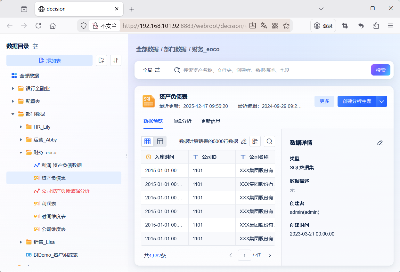The height and width of the screenshot is (272, 400).
Task: Click the new folder icon
Action: coord(101,60)
